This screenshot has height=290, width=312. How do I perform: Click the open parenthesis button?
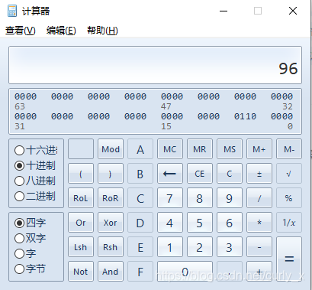(81, 174)
